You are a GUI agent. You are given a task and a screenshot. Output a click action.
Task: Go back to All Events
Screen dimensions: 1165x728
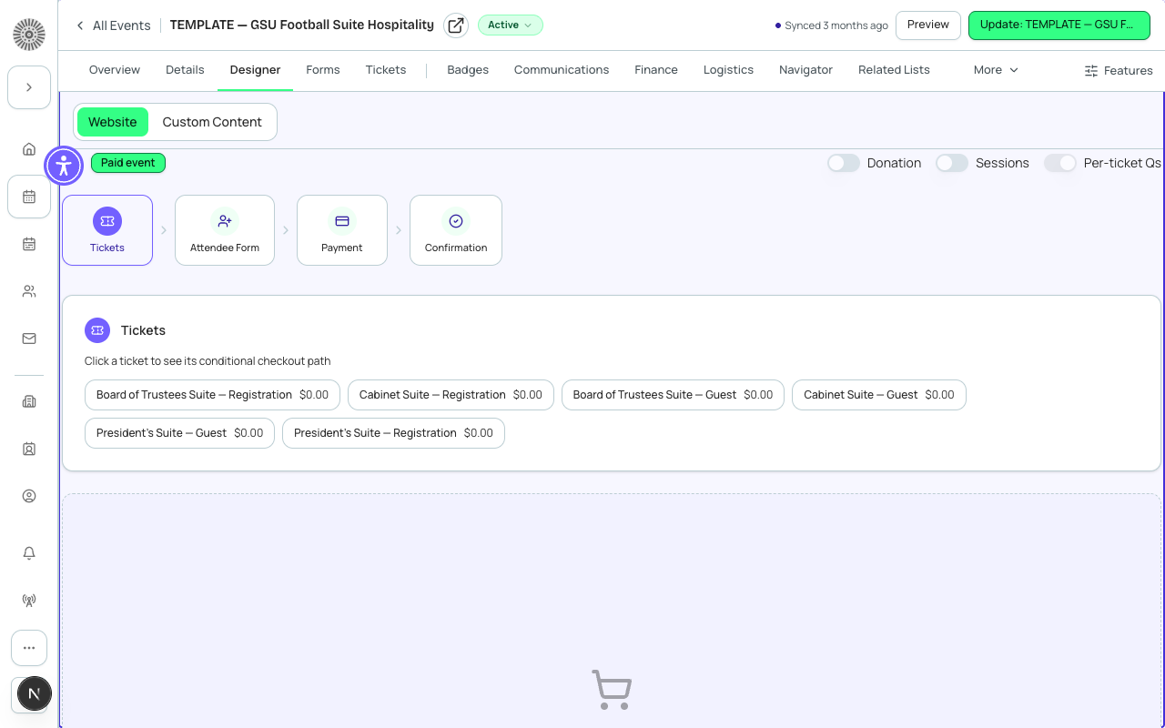[114, 25]
